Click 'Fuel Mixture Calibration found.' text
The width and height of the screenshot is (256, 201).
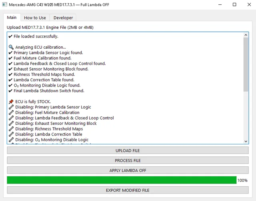point(43,58)
